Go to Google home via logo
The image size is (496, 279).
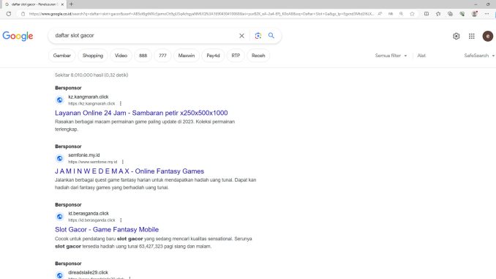(x=18, y=36)
